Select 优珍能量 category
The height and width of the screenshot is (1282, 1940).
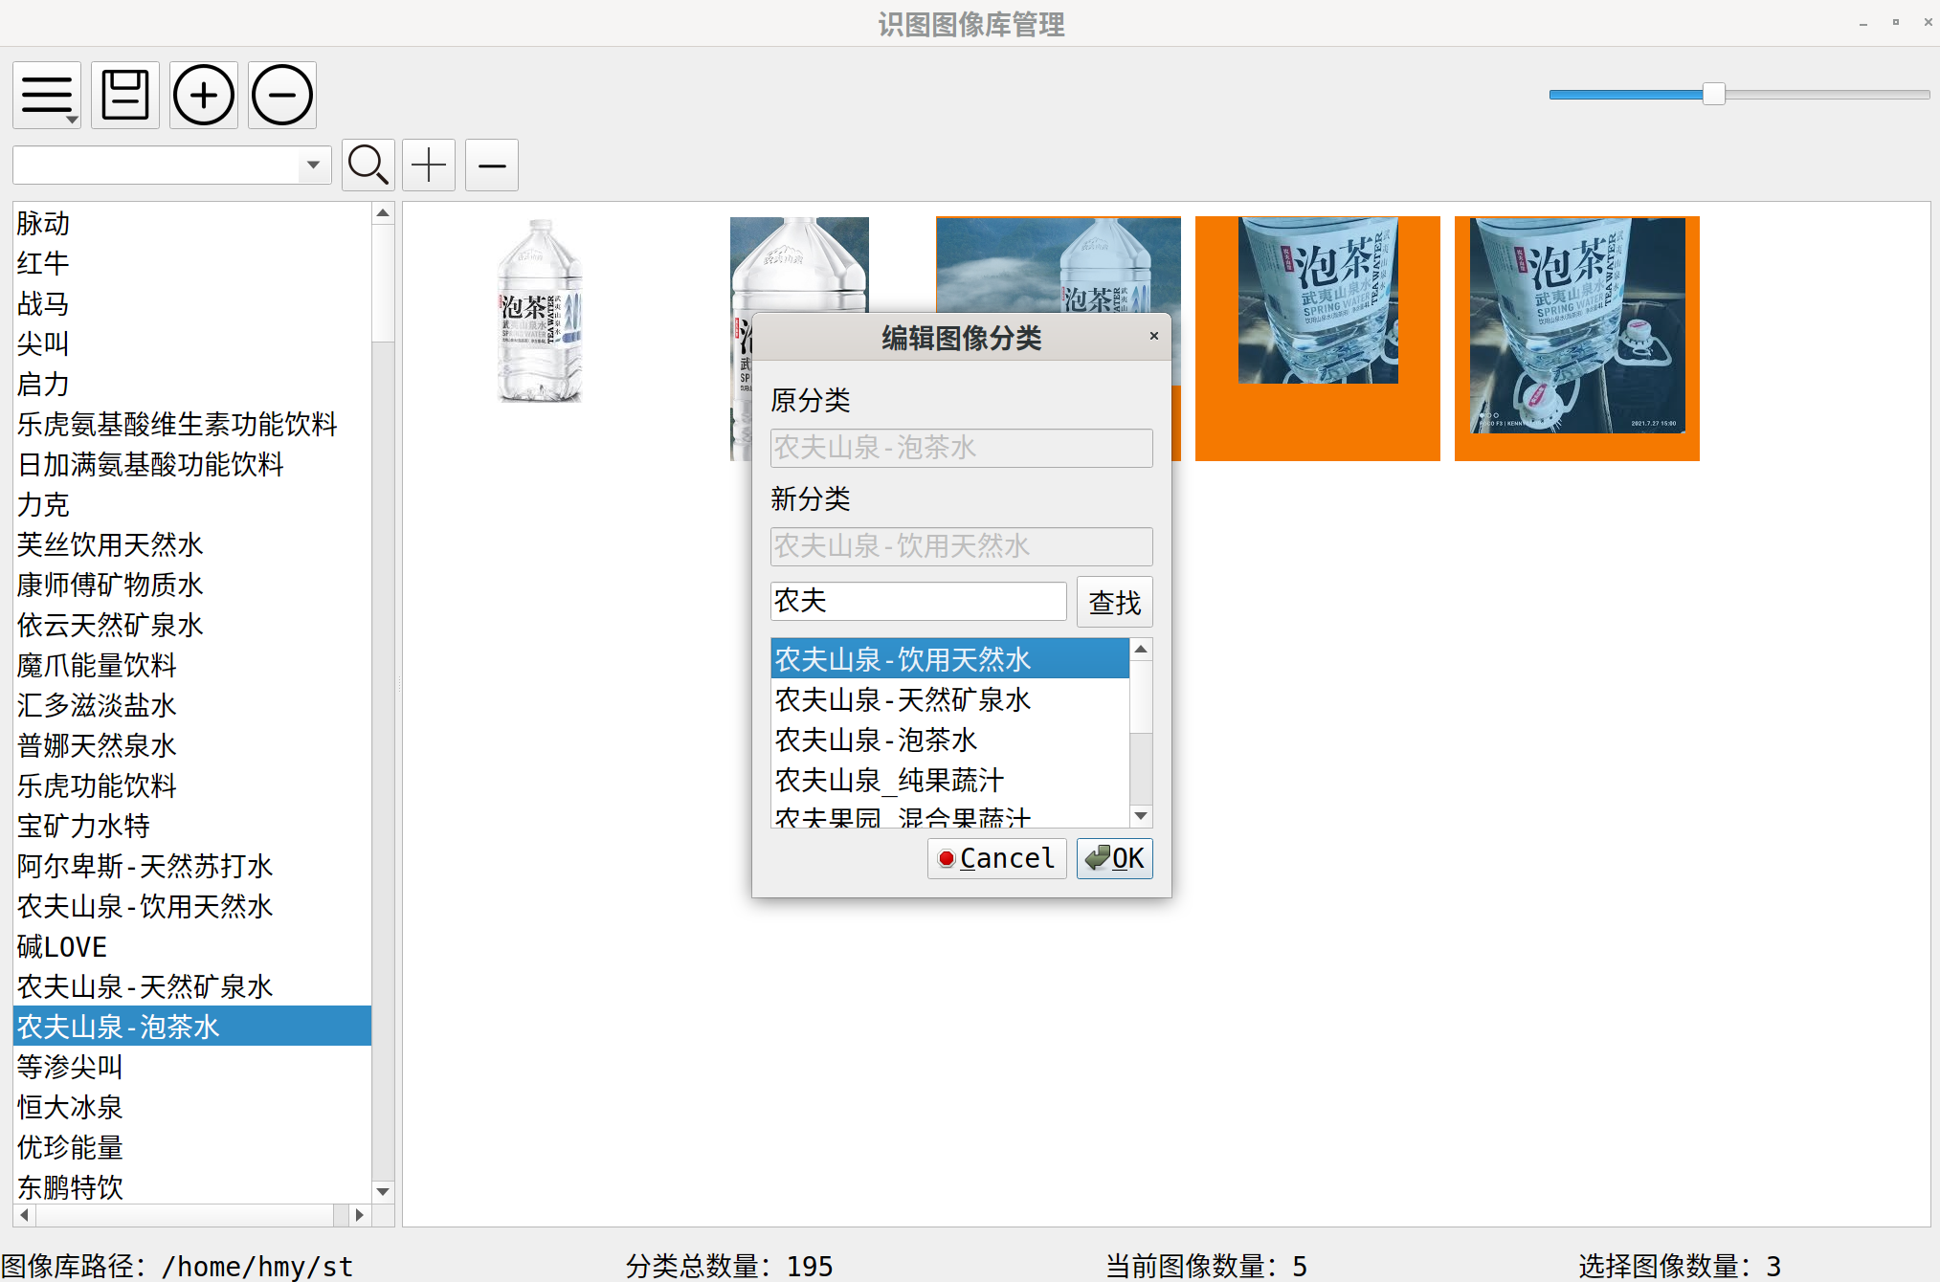click(x=191, y=1147)
